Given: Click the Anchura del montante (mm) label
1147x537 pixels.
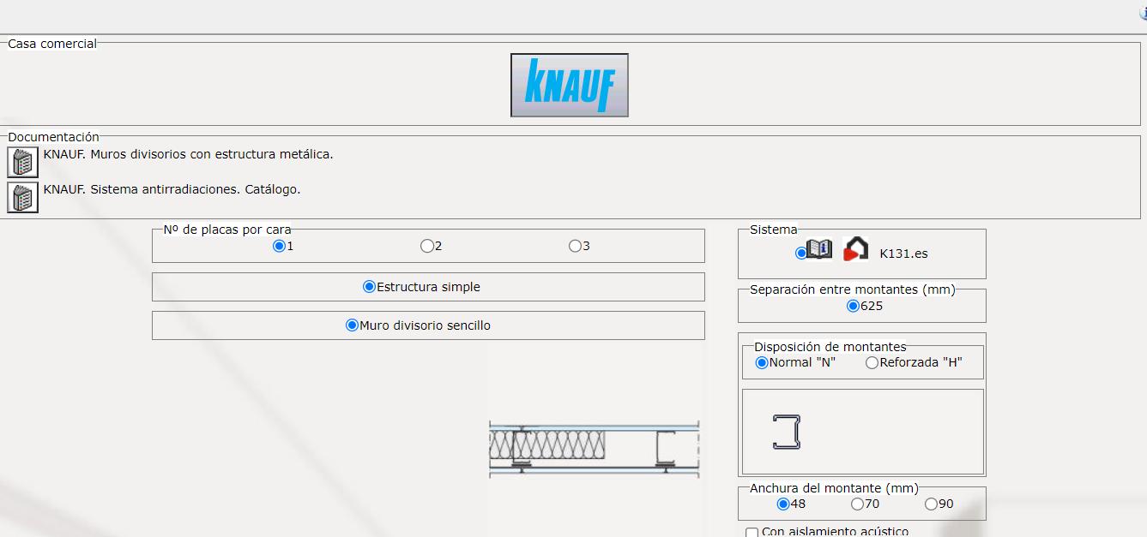Looking at the screenshot, I should [834, 488].
